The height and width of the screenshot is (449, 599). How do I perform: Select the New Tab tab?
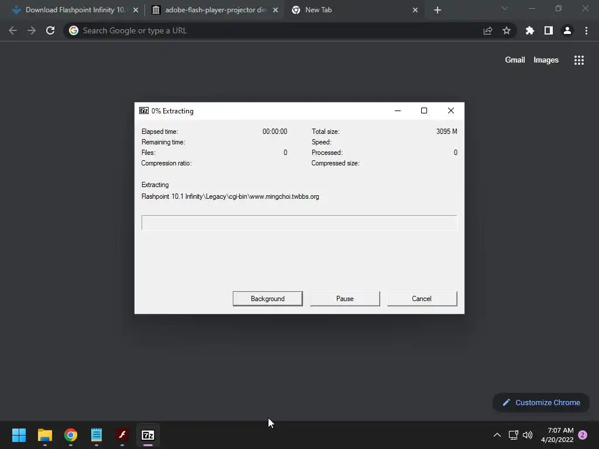point(355,10)
